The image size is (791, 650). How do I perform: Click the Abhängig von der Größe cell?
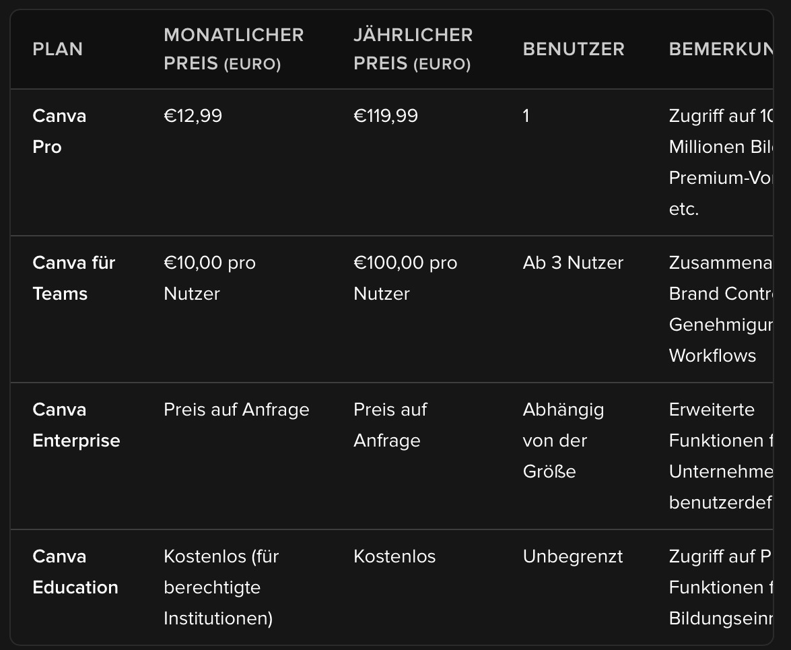(563, 441)
